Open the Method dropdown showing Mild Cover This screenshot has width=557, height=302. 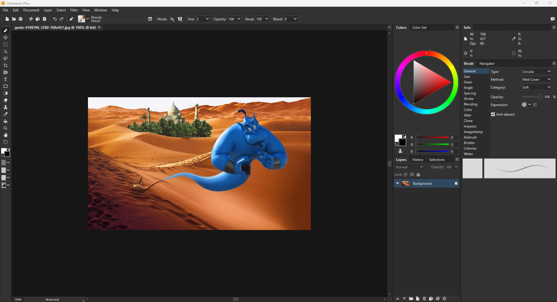[536, 80]
